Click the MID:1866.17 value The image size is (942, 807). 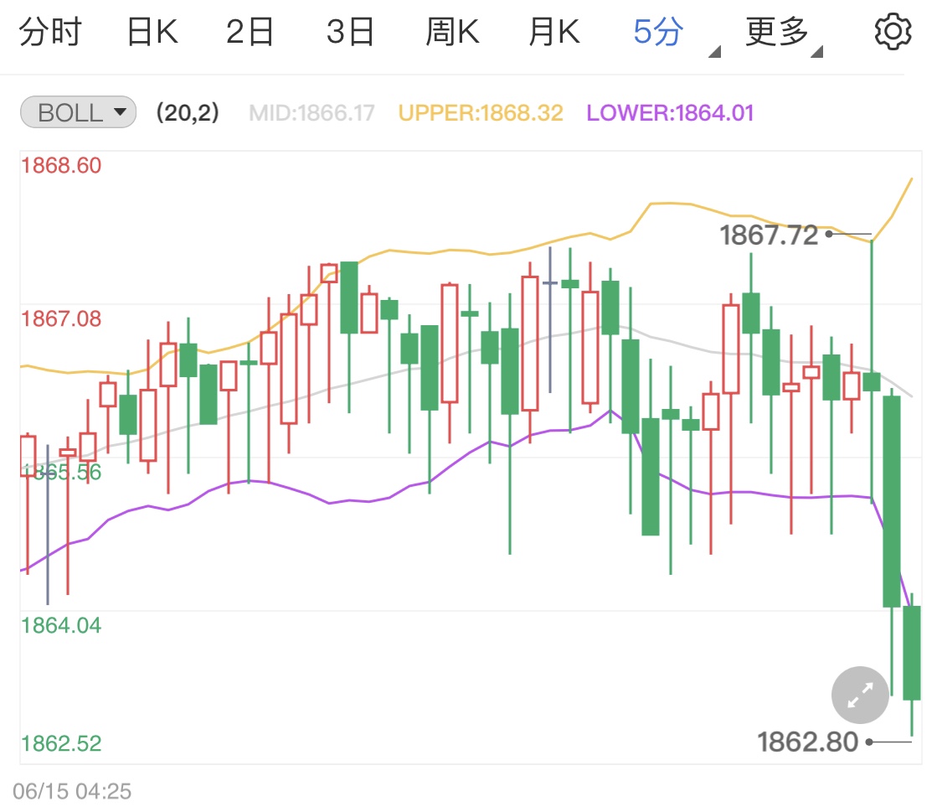(311, 113)
